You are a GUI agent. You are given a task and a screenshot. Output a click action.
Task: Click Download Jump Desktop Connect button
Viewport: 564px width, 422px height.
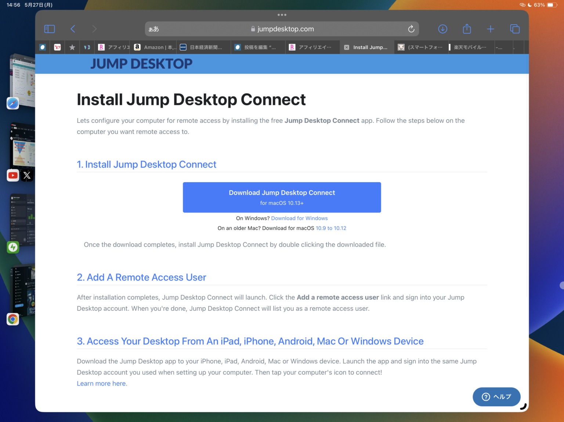tap(282, 197)
